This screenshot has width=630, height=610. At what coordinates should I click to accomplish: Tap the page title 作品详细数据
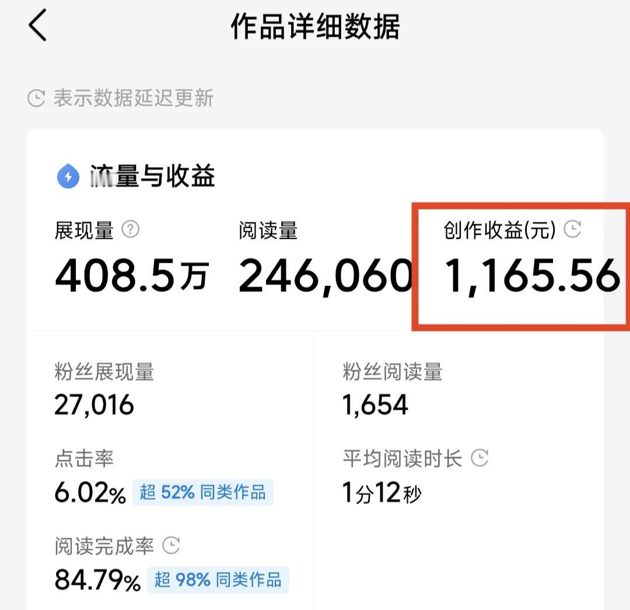[x=316, y=26]
